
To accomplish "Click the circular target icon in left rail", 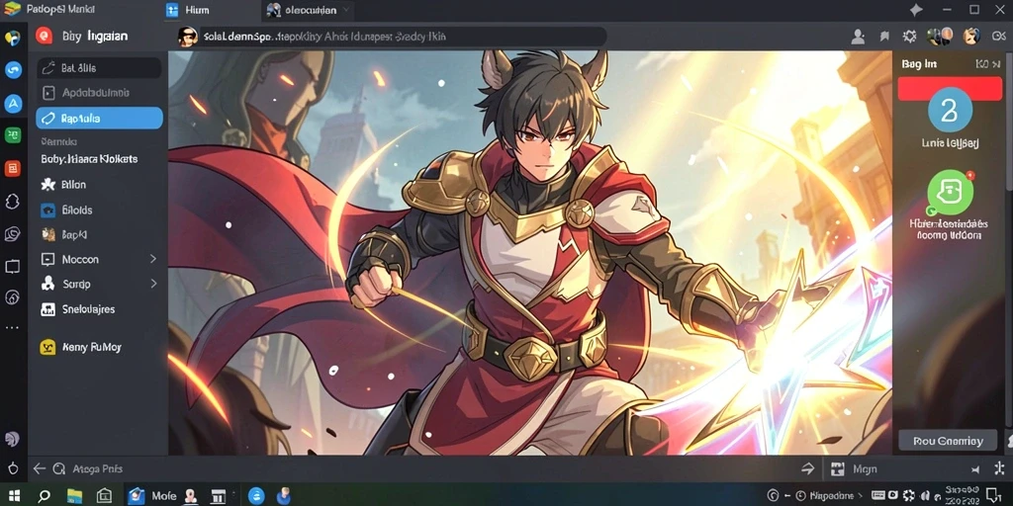I will pos(12,297).
